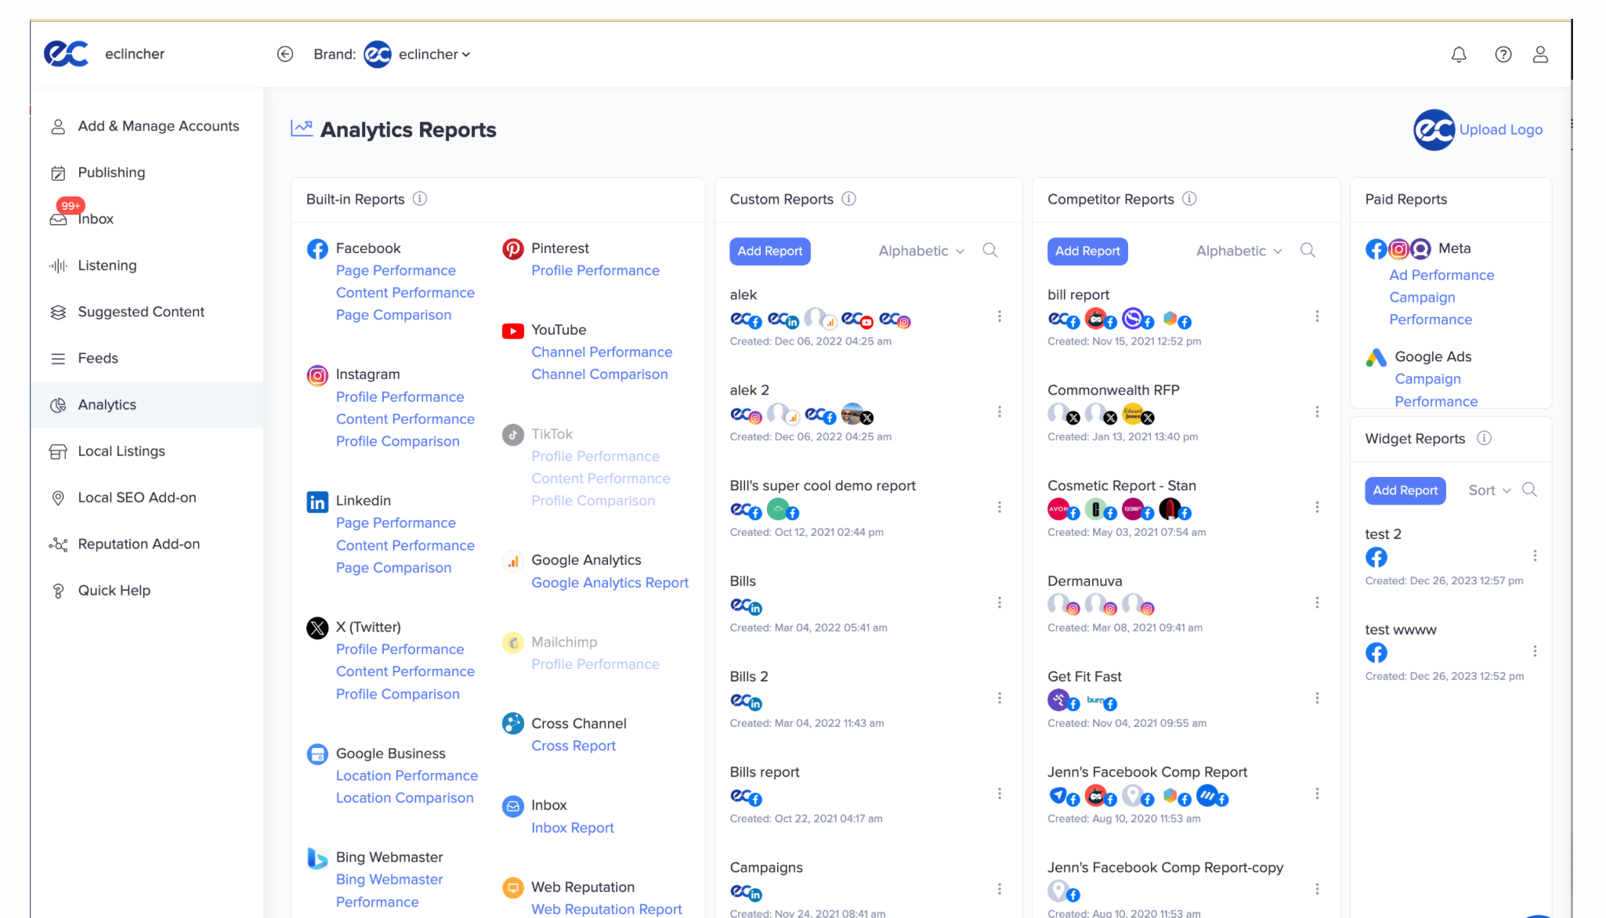The image size is (1606, 918).
Task: Click the back arrow beside Brand
Action: (x=285, y=54)
